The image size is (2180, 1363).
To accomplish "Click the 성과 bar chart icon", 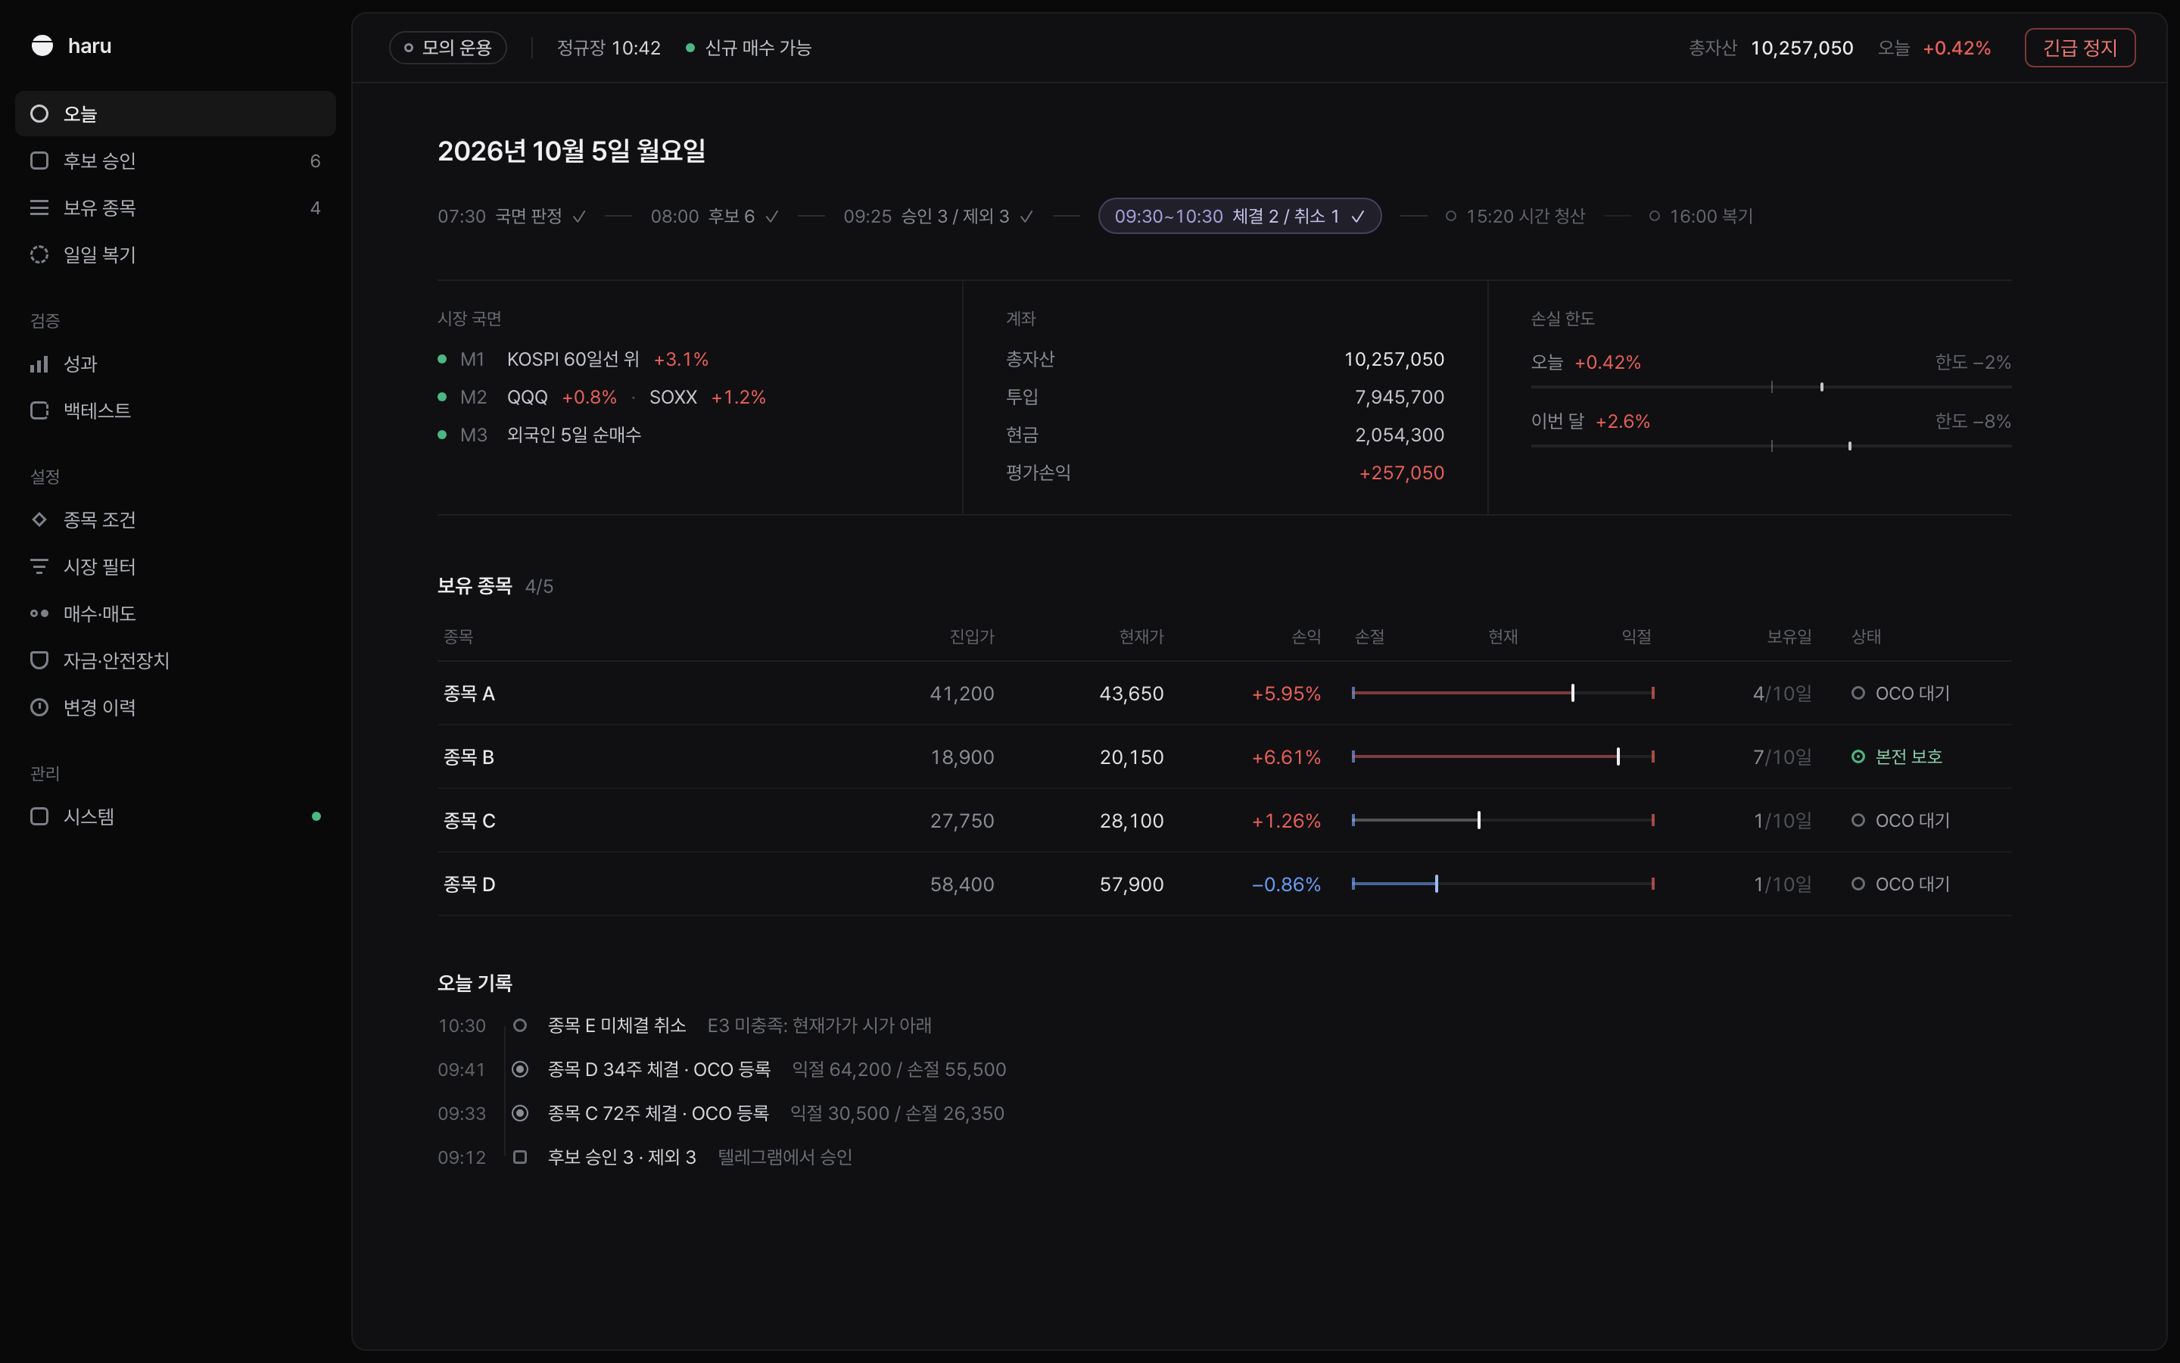I will [39, 364].
